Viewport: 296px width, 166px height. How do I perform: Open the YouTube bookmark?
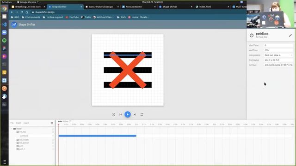pos(72,17)
